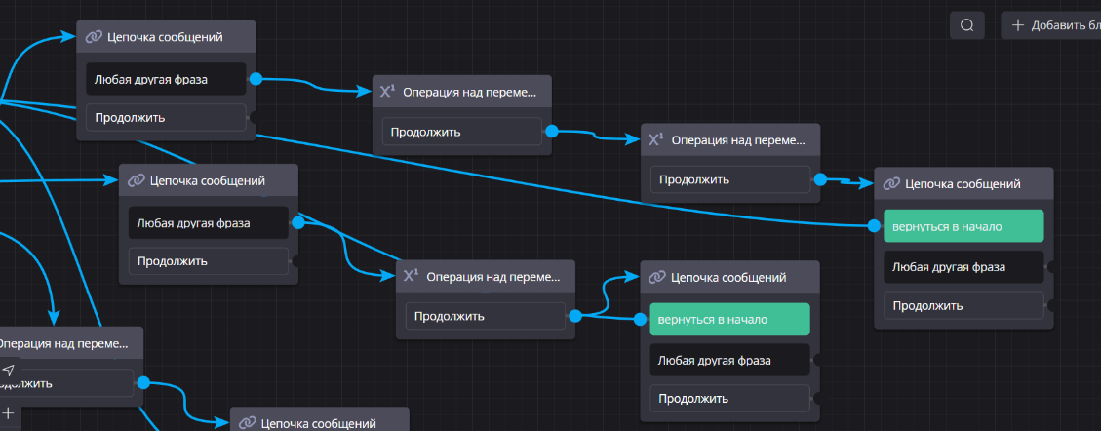Click 'Продолжить' in the top-left 'Цепочка сообщений' block
Viewport: 1101px width, 431px height.
click(165, 118)
